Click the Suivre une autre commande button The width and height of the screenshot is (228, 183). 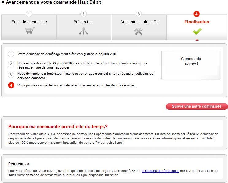click(197, 106)
